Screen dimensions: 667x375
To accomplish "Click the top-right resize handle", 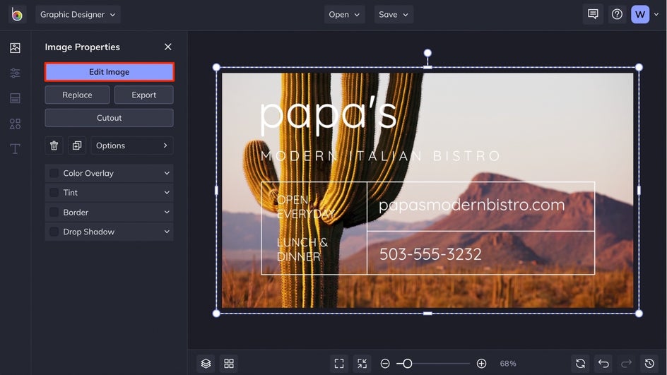I will tap(639, 67).
